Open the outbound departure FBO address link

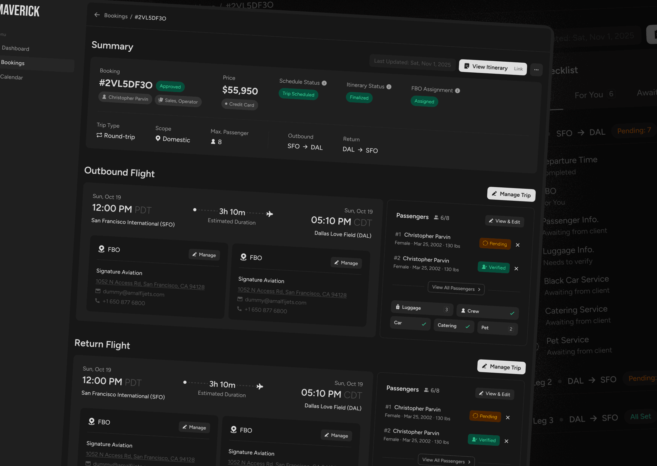(x=150, y=284)
